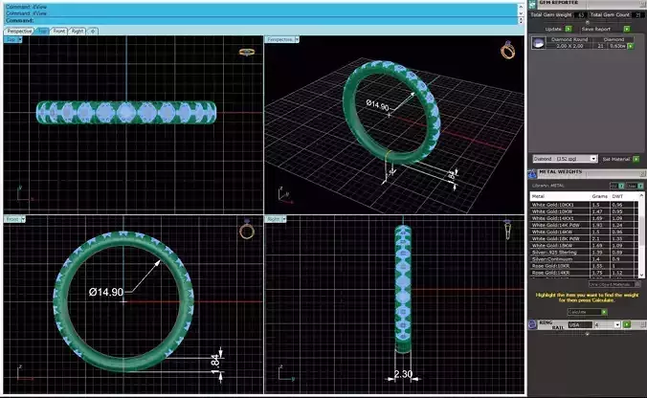Click the green Set Material button
Viewport: 647px width, 398px height.
[x=636, y=159]
